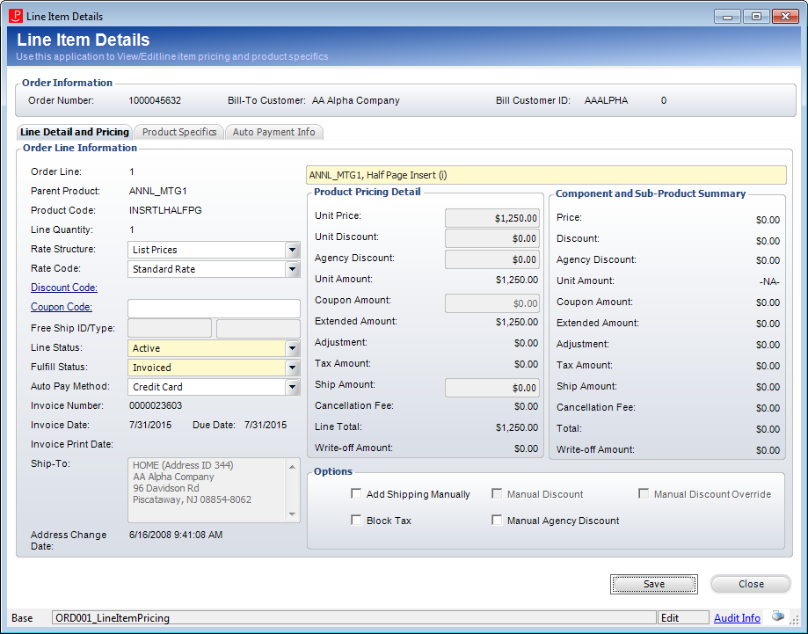Click the Base label in status bar

coord(22,618)
